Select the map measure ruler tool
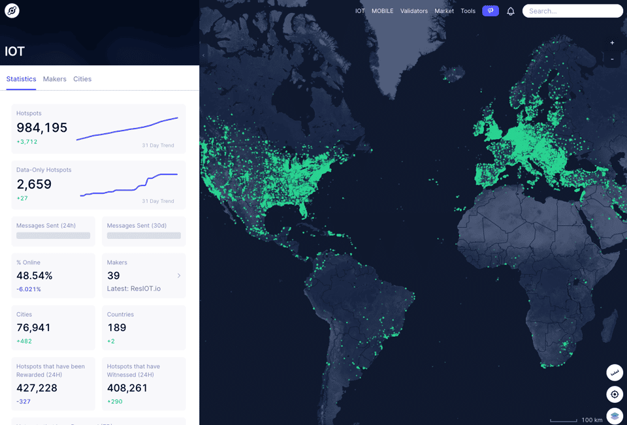The width and height of the screenshot is (627, 425). click(615, 373)
